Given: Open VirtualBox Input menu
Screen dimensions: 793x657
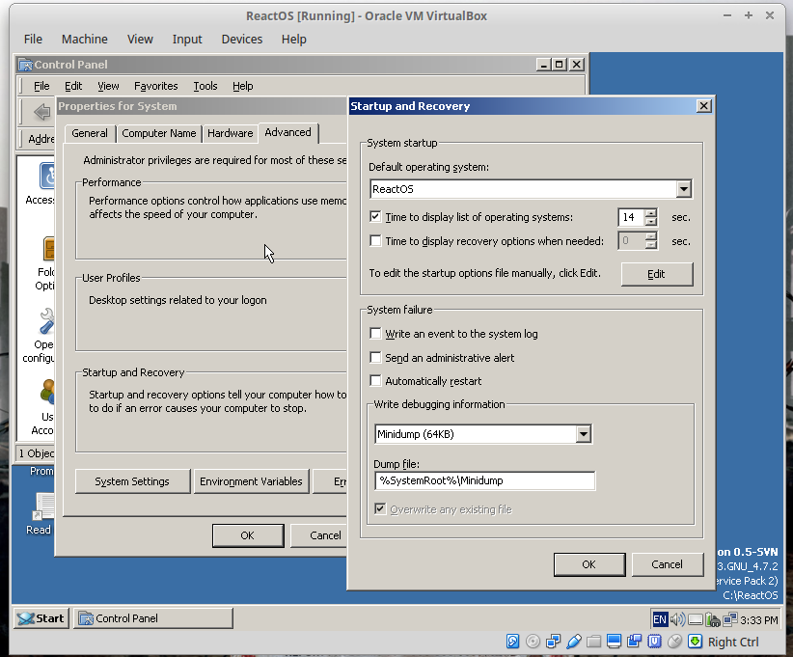Looking at the screenshot, I should pos(187,39).
